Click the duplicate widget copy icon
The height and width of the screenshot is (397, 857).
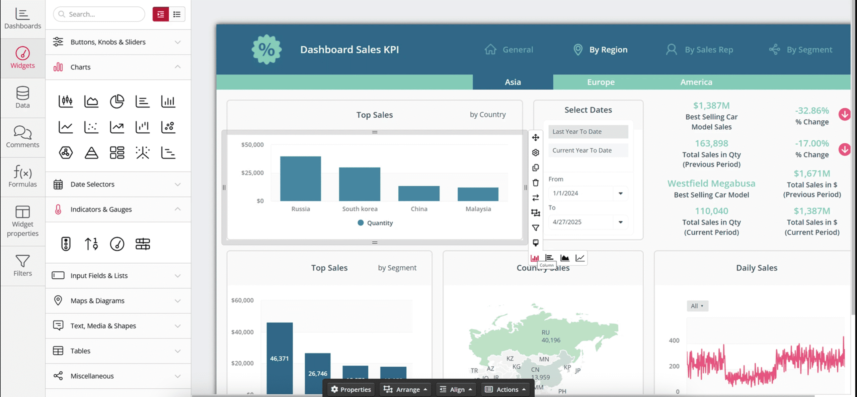tap(535, 167)
